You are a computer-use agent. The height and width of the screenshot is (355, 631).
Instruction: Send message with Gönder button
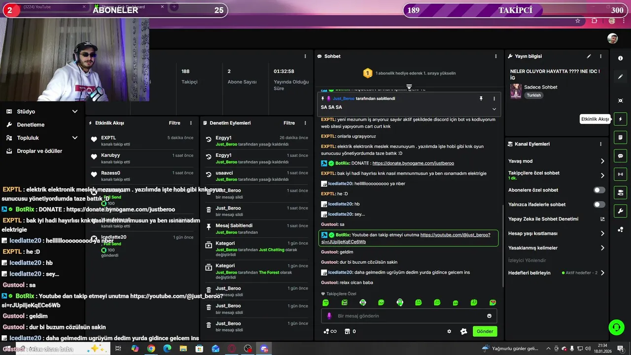tap(485, 331)
